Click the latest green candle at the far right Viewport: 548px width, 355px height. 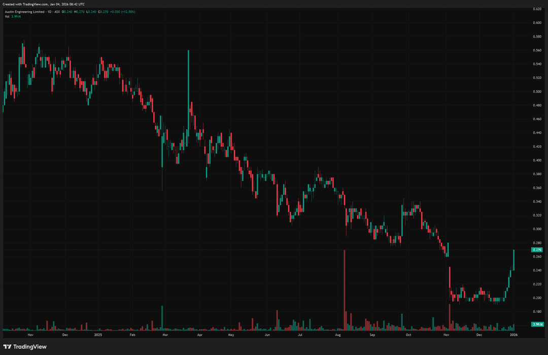pos(514,260)
